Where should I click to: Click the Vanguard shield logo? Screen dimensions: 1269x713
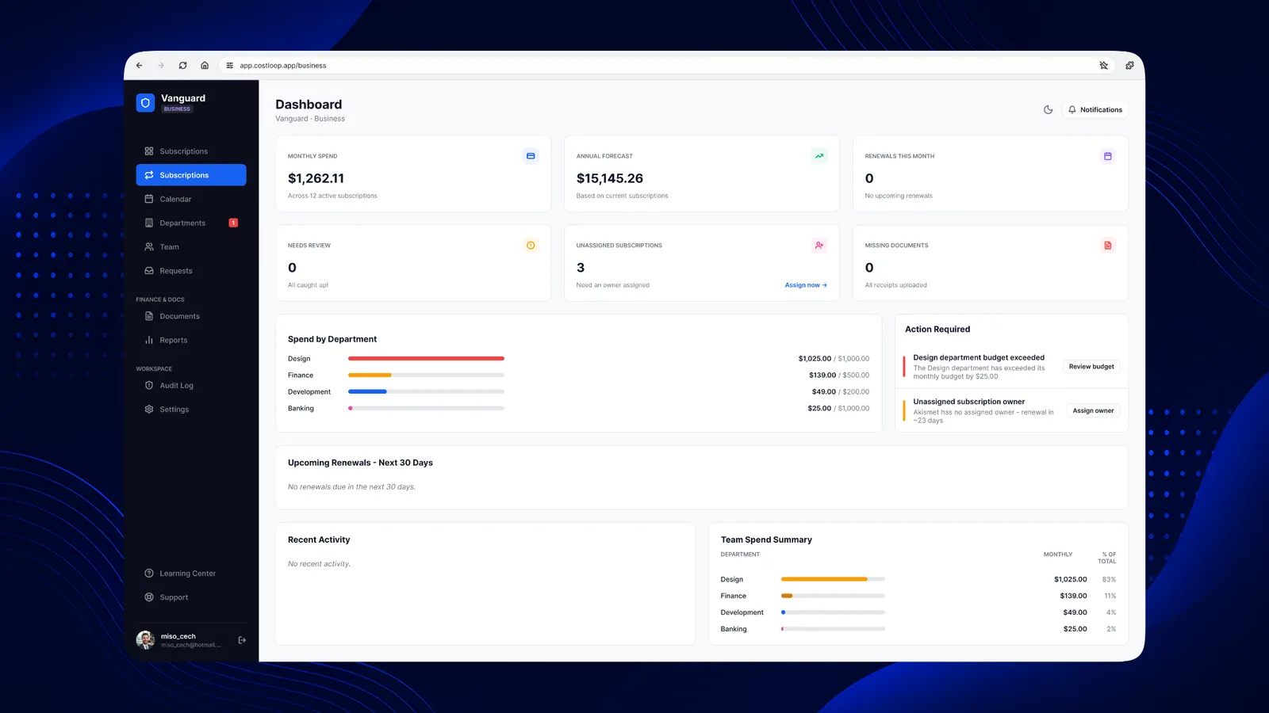[x=145, y=103]
